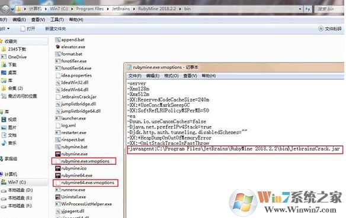The width and height of the screenshot is (346, 218).
Task: Select the rubymine64.exe application icon
Action: [x=58, y=175]
